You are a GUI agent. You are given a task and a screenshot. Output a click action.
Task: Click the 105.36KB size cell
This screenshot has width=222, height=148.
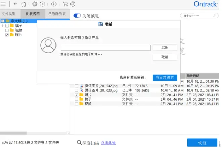click(142, 90)
